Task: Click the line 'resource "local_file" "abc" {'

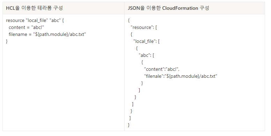Action: [x=35, y=21]
